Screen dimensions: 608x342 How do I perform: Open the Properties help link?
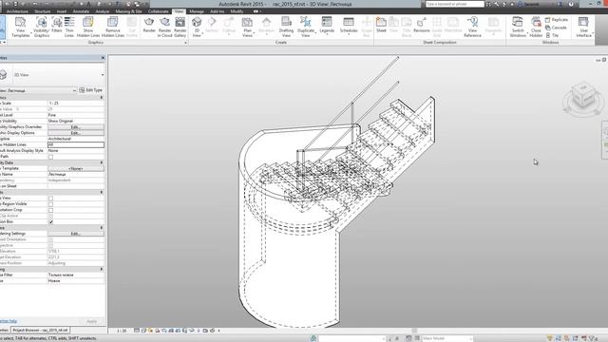click(x=9, y=321)
